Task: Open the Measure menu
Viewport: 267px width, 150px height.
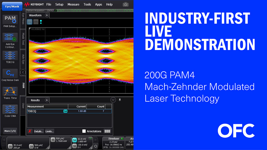Action: [73, 4]
